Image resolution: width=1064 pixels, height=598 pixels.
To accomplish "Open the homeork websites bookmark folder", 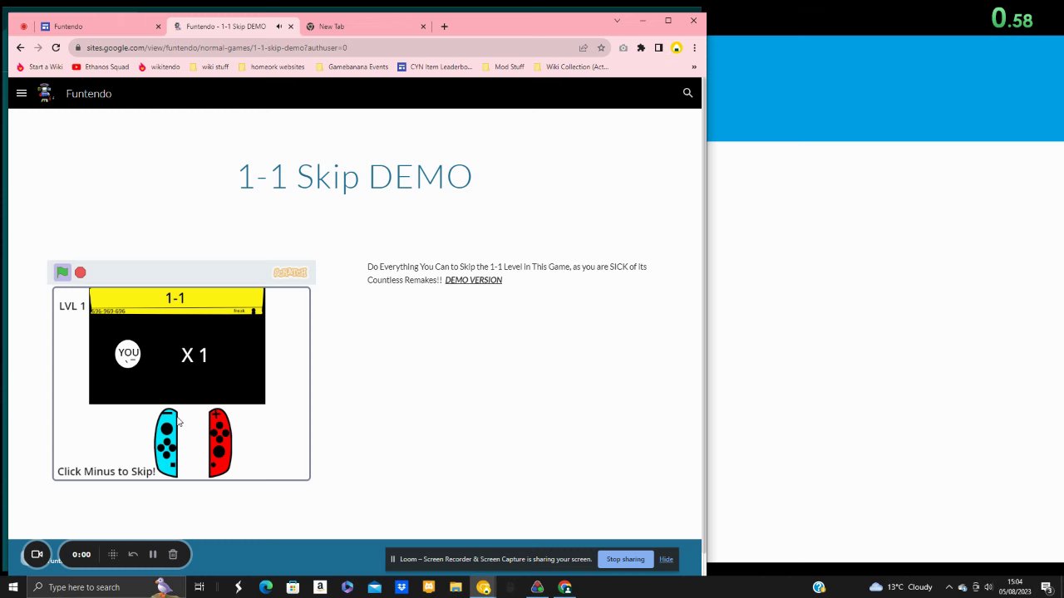I will (x=271, y=67).
